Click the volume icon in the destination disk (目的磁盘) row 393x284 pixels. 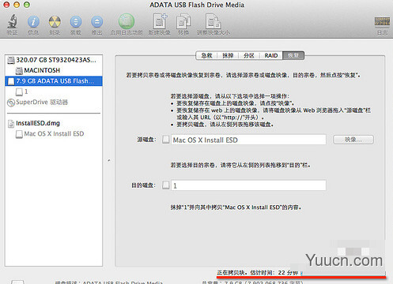(165, 185)
